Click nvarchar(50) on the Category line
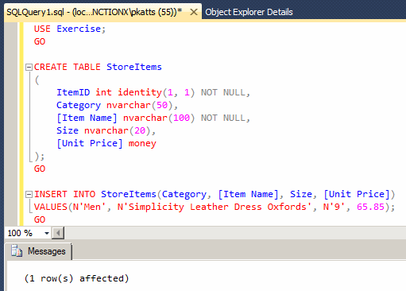Screen dimensions: 406x291 click(x=140, y=105)
